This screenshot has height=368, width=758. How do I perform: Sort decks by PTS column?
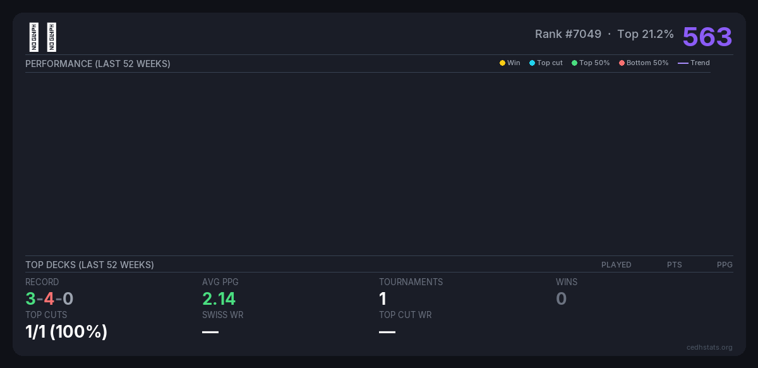click(x=674, y=265)
